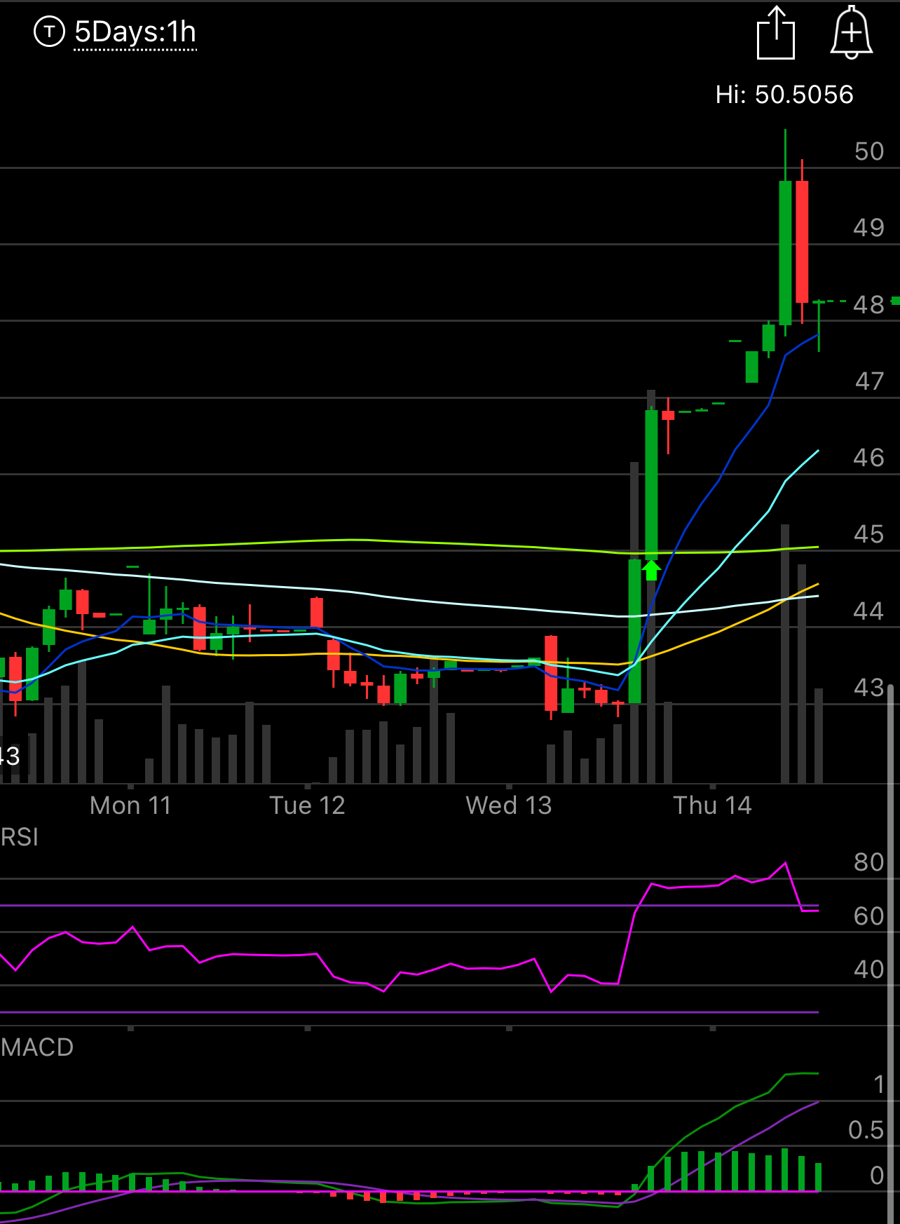
Task: Click the Thu 14 date label
Action: click(712, 805)
